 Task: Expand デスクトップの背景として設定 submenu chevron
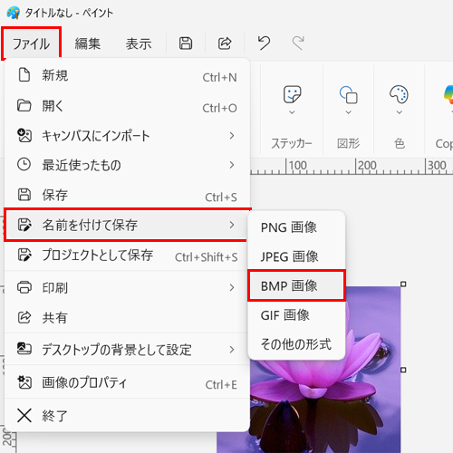232,350
